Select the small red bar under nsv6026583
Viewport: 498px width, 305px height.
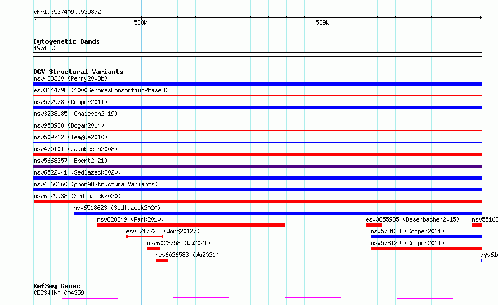click(161, 260)
